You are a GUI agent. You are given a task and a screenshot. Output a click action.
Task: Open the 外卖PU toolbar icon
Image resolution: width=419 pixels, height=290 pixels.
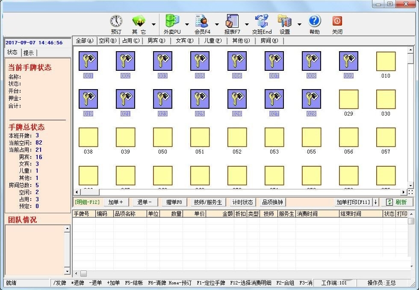coord(172,21)
